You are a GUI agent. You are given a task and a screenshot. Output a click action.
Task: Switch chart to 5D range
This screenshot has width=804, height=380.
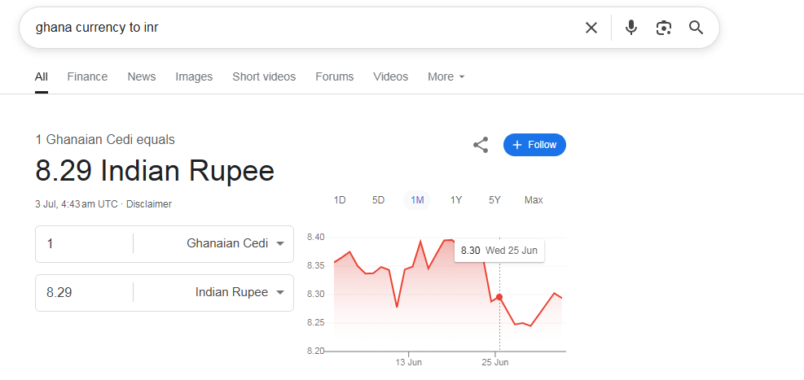(378, 200)
